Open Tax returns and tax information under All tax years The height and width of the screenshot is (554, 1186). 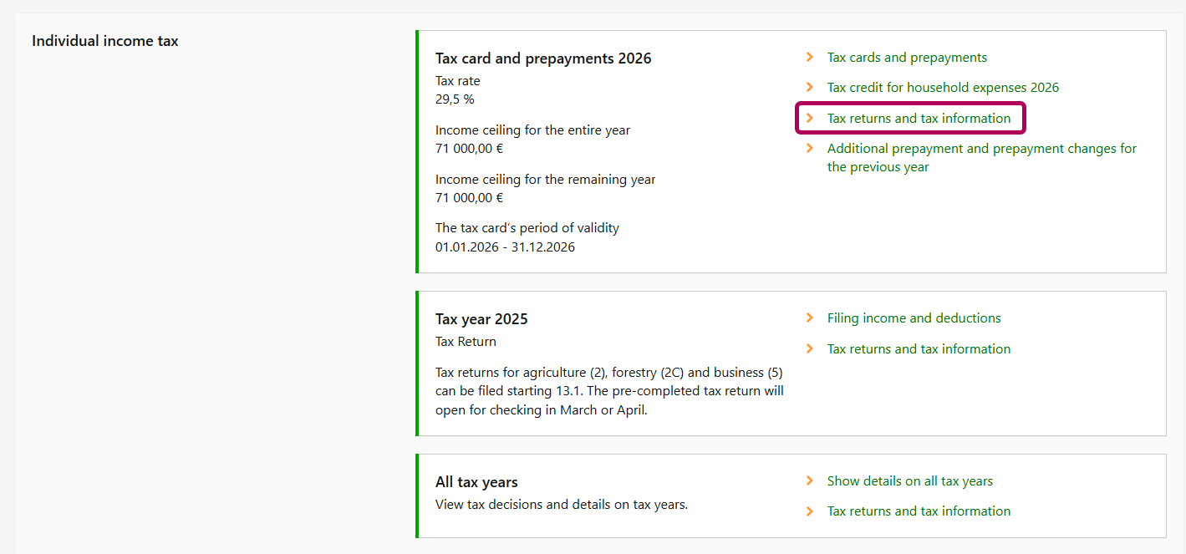click(919, 511)
